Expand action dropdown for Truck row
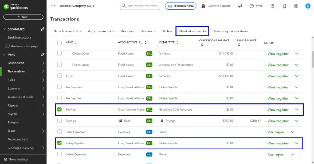The height and width of the screenshot is (164, 314). coord(297,76)
